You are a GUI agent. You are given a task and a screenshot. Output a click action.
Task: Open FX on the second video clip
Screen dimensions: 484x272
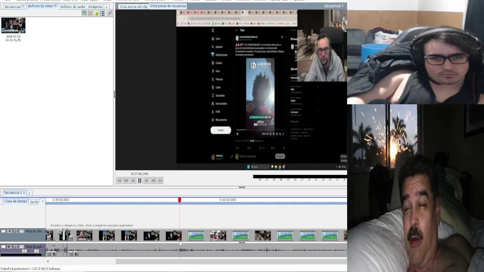pos(71,238)
